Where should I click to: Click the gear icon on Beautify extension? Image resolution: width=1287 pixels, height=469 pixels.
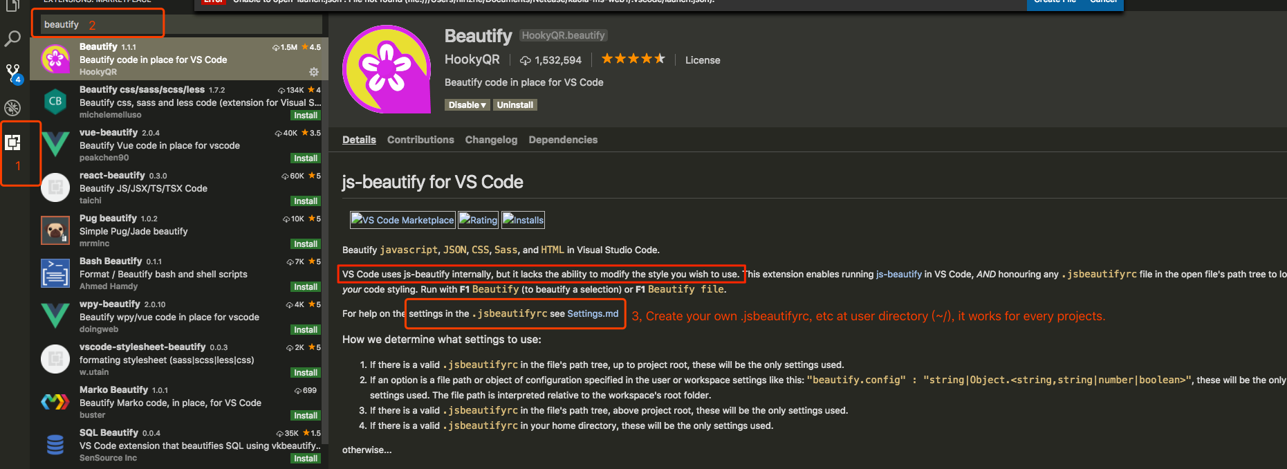click(314, 72)
